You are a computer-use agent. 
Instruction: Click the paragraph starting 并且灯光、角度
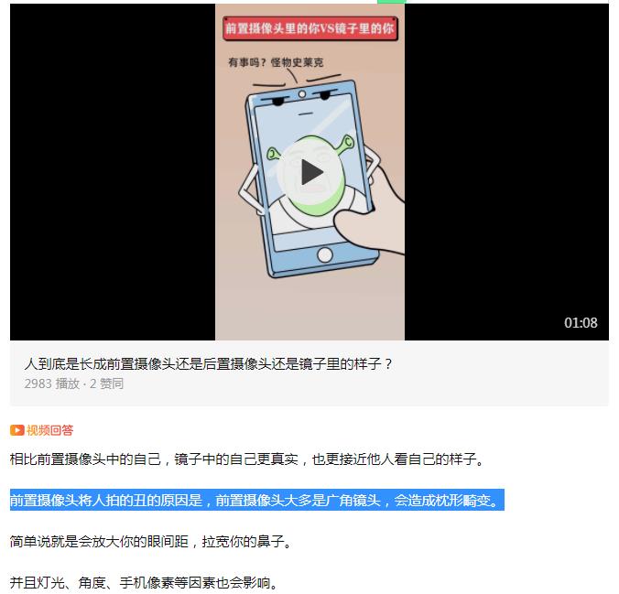[x=144, y=582]
